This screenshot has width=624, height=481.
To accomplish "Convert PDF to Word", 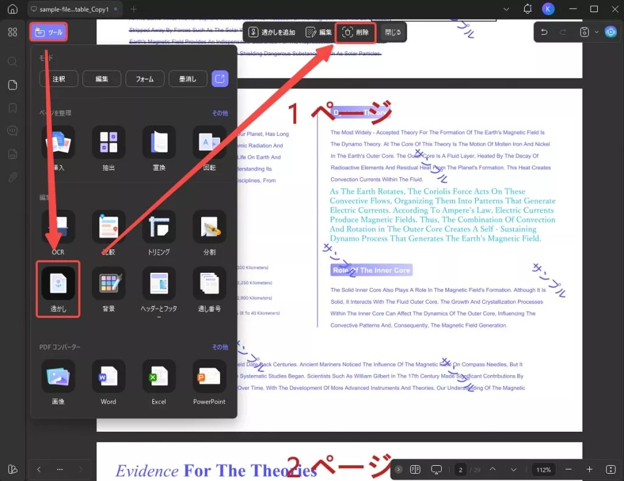I will point(108,382).
